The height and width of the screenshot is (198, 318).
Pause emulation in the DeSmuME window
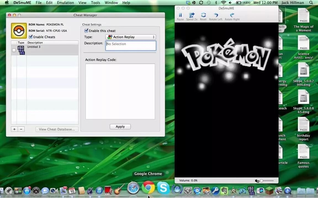pos(180,16)
